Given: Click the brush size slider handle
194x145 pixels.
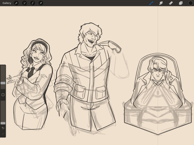Looking at the screenshot, I should point(3,83).
